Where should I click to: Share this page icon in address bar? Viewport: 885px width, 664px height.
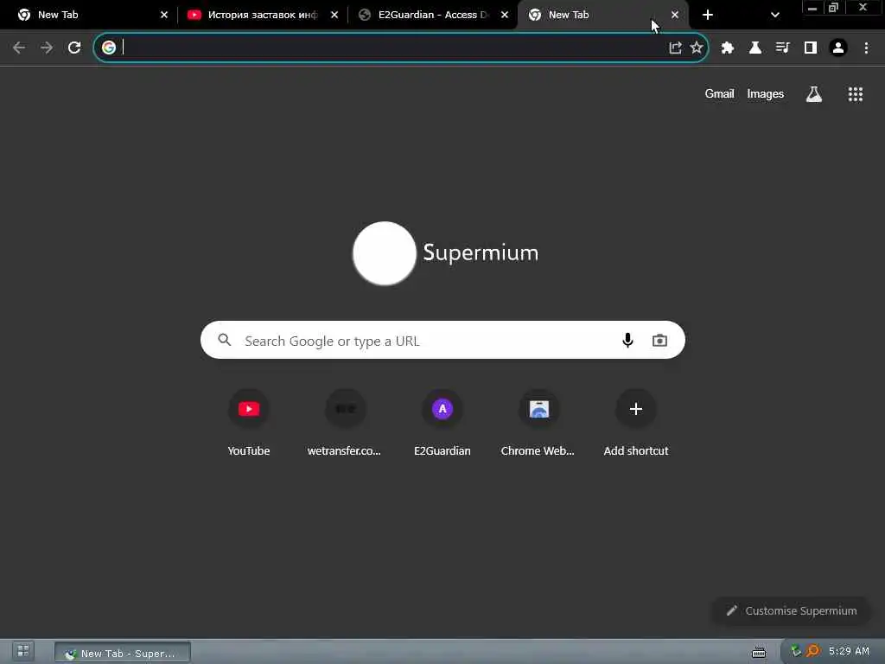tap(675, 48)
